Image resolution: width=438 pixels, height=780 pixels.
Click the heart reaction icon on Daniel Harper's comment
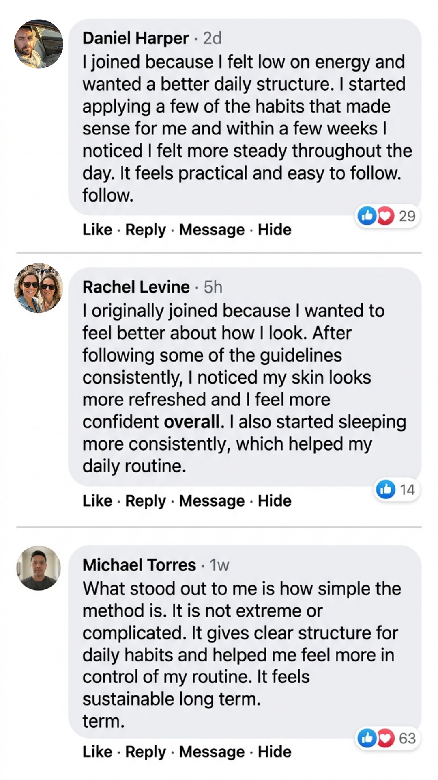pos(385,216)
